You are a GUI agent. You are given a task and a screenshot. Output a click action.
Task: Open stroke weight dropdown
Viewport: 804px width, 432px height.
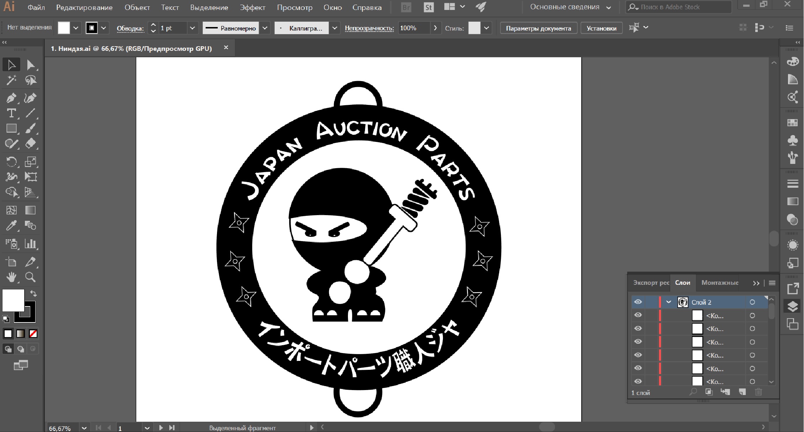pyautogui.click(x=192, y=28)
